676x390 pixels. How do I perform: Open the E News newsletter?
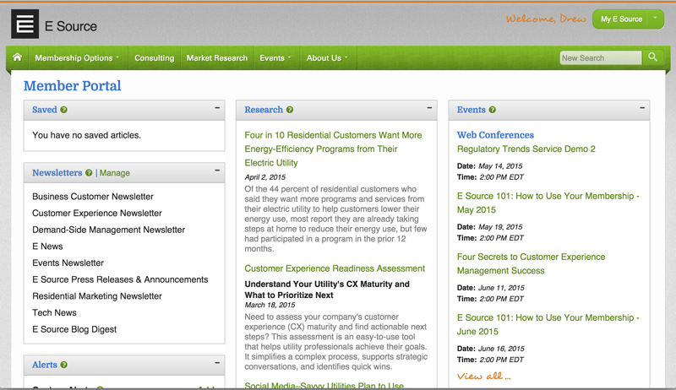click(47, 246)
